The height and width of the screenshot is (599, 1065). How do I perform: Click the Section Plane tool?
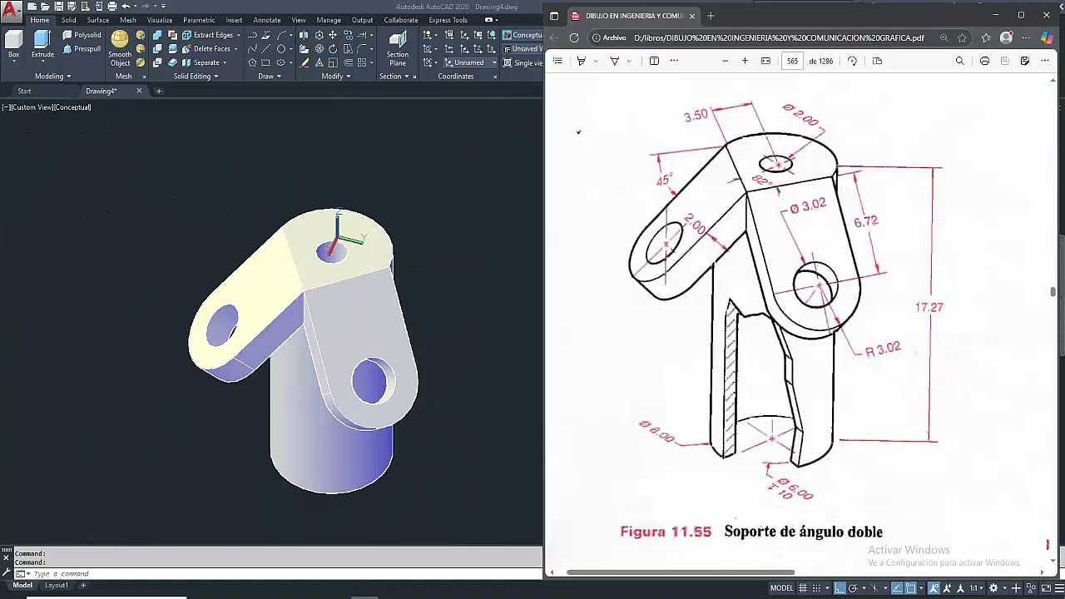[x=398, y=49]
